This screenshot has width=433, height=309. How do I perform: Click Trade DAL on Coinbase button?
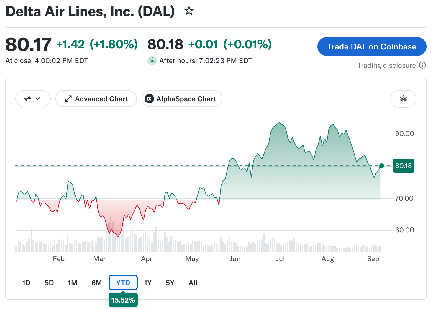(x=372, y=46)
